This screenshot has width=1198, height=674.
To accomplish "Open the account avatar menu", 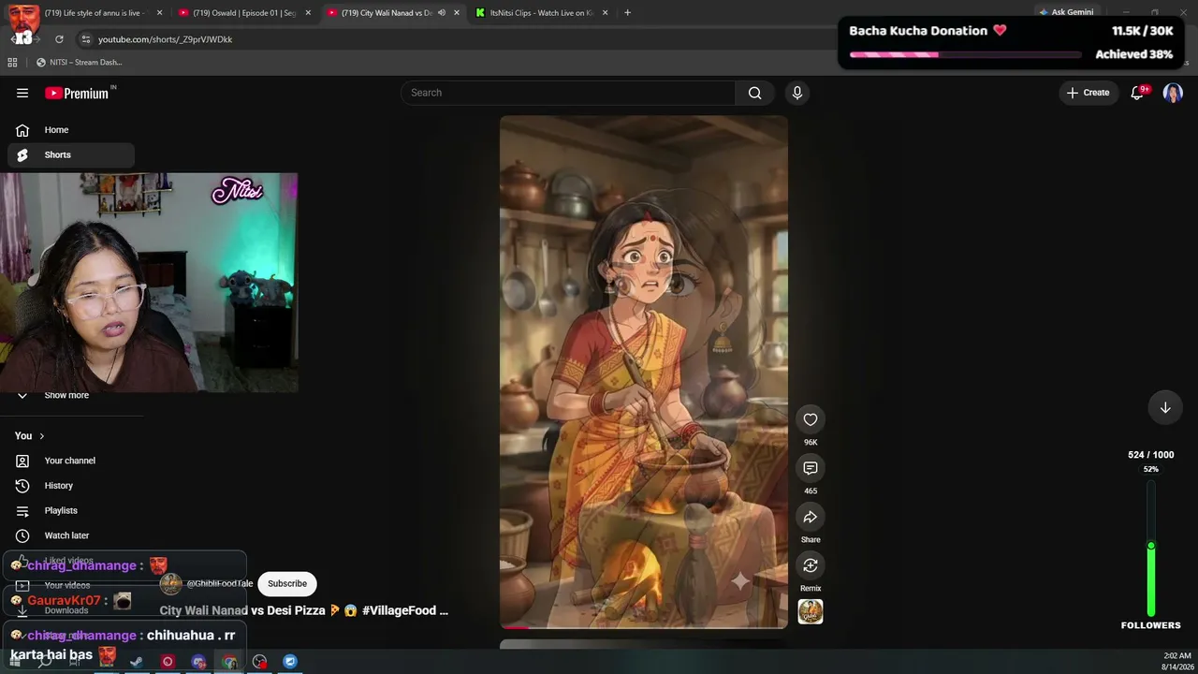I will point(1173,93).
